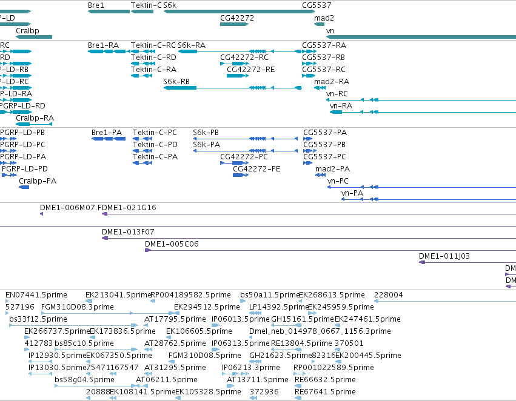Select the Tektin-C-RC transcript label

coord(153,45)
